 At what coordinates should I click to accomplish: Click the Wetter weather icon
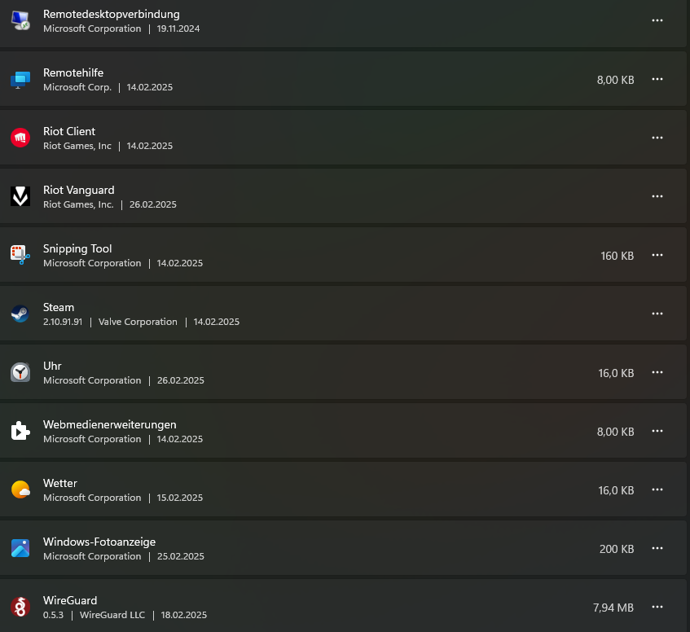tap(20, 489)
